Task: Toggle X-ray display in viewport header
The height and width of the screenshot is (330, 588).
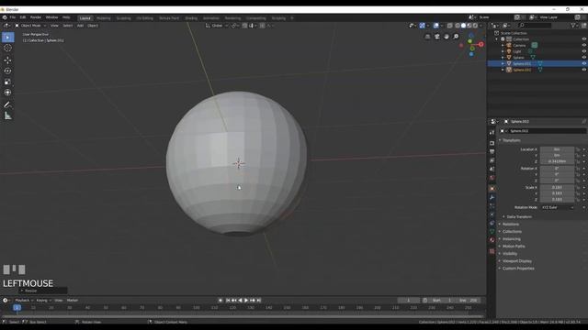Action: (449, 26)
